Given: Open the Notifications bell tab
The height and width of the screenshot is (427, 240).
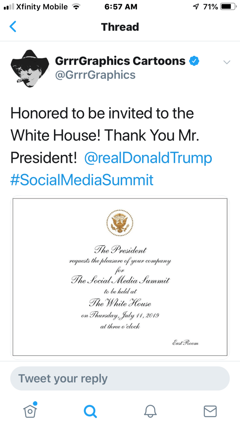Looking at the screenshot, I should [x=150, y=411].
